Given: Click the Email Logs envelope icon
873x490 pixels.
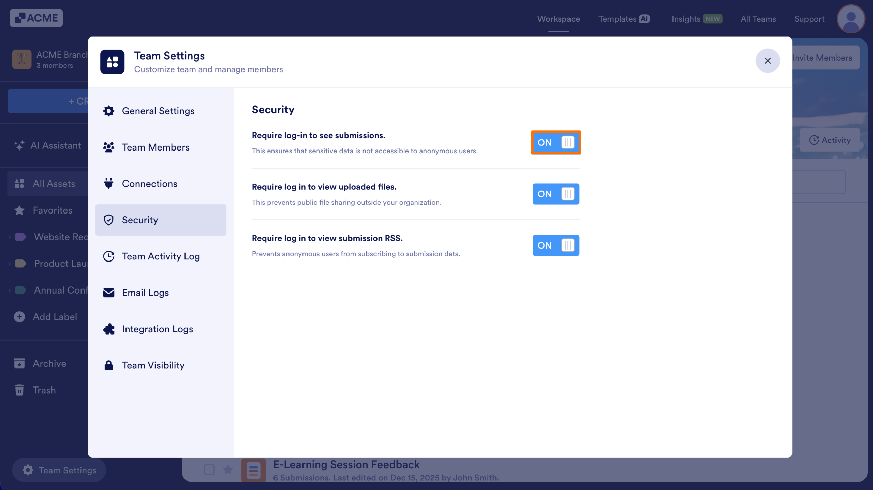Looking at the screenshot, I should [108, 293].
